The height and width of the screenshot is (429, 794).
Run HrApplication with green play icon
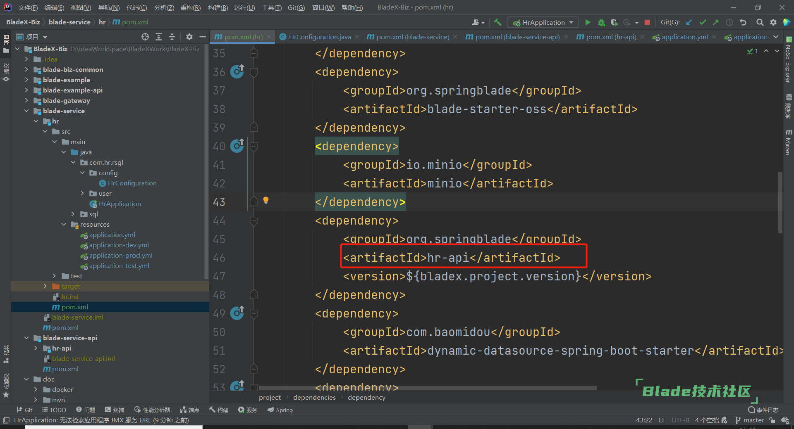point(588,22)
